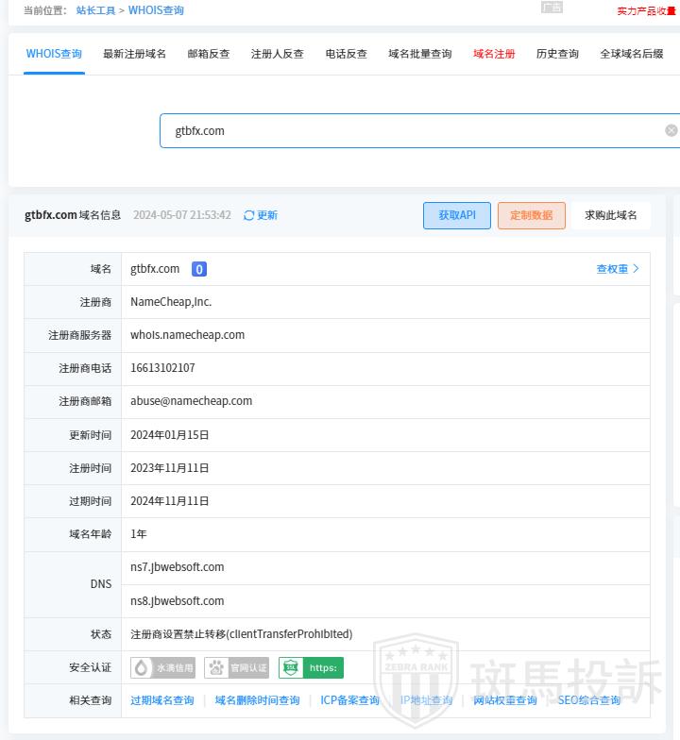Open the 历史查询 tab
The height and width of the screenshot is (740, 680).
pos(557,54)
